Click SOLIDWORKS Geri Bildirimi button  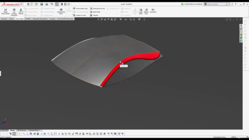pyautogui.click(x=192, y=4)
